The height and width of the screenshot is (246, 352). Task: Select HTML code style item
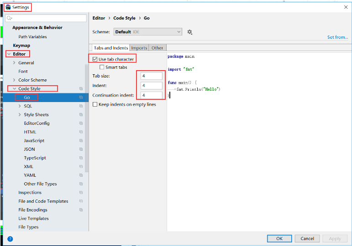point(30,132)
